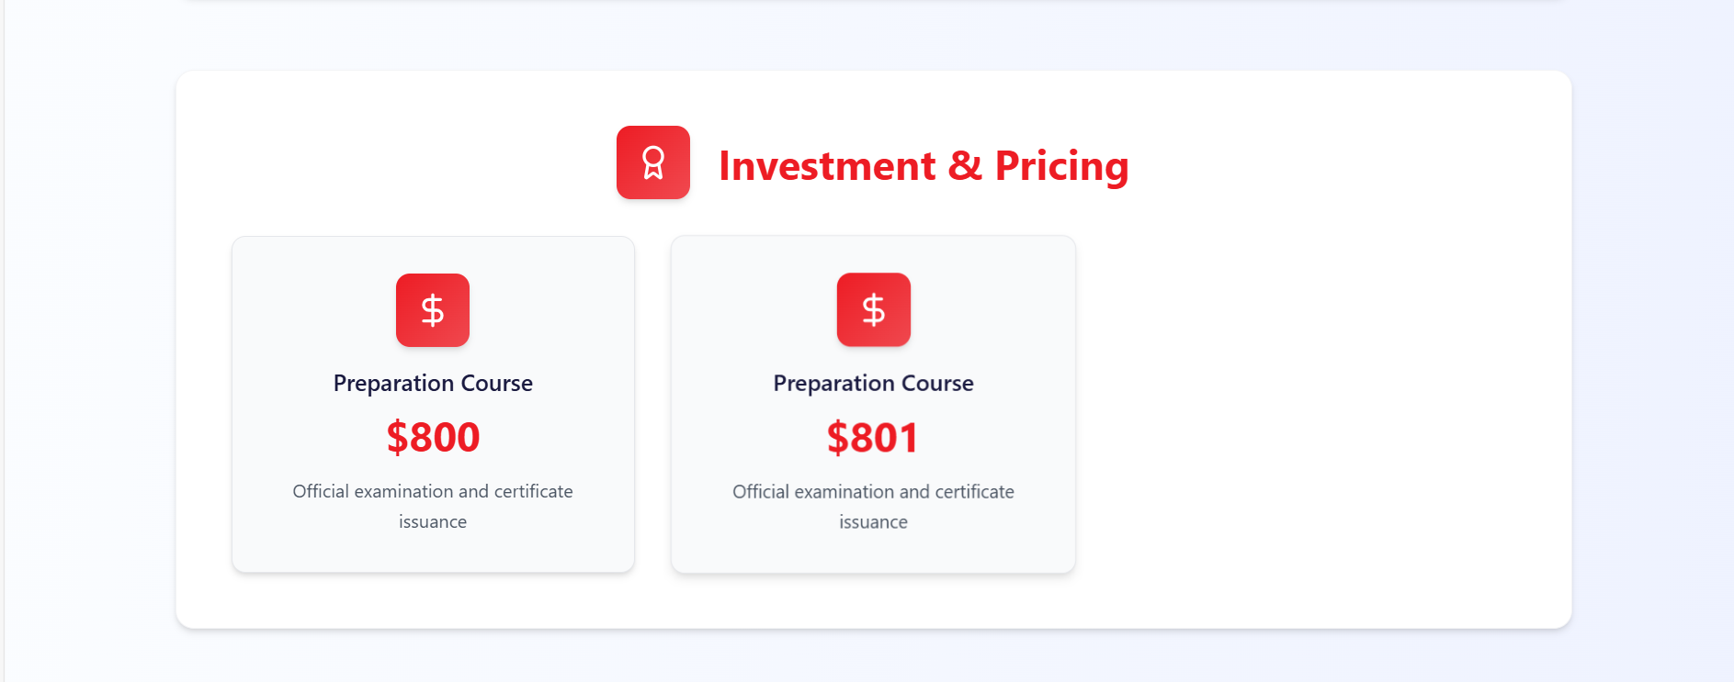Select the $801 price text
1734x682 pixels.
873,438
